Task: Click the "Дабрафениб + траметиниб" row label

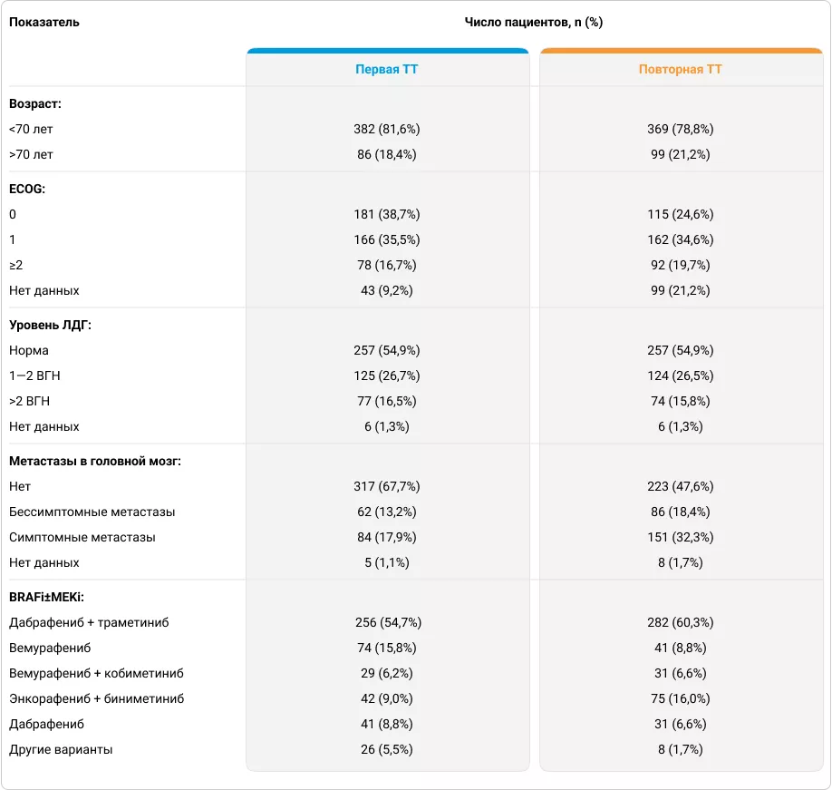Action: [89, 622]
